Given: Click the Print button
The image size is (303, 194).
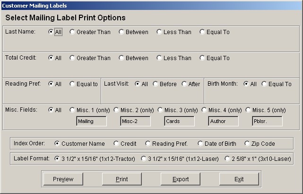Looking at the screenshot, I should (x=122, y=179).
